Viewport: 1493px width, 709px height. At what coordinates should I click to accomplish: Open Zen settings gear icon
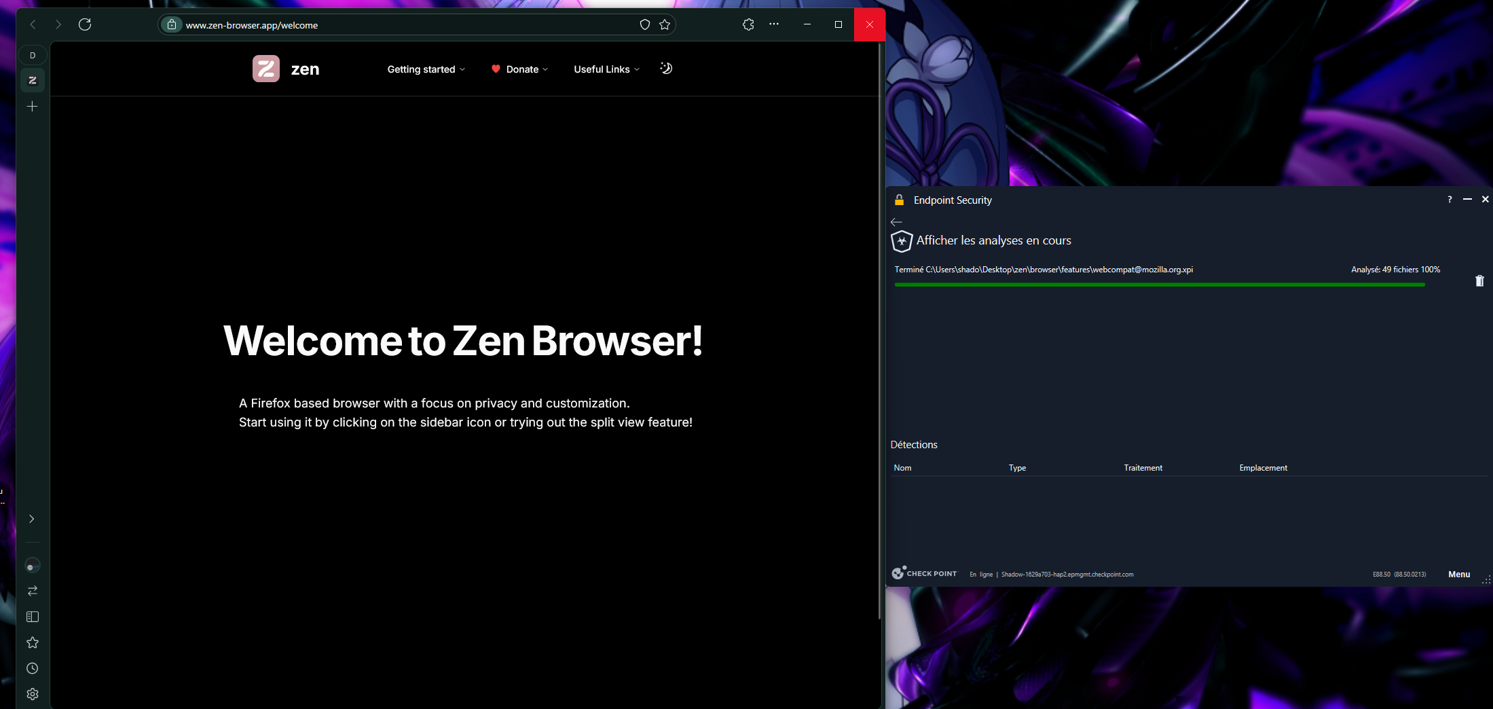pyautogui.click(x=33, y=694)
